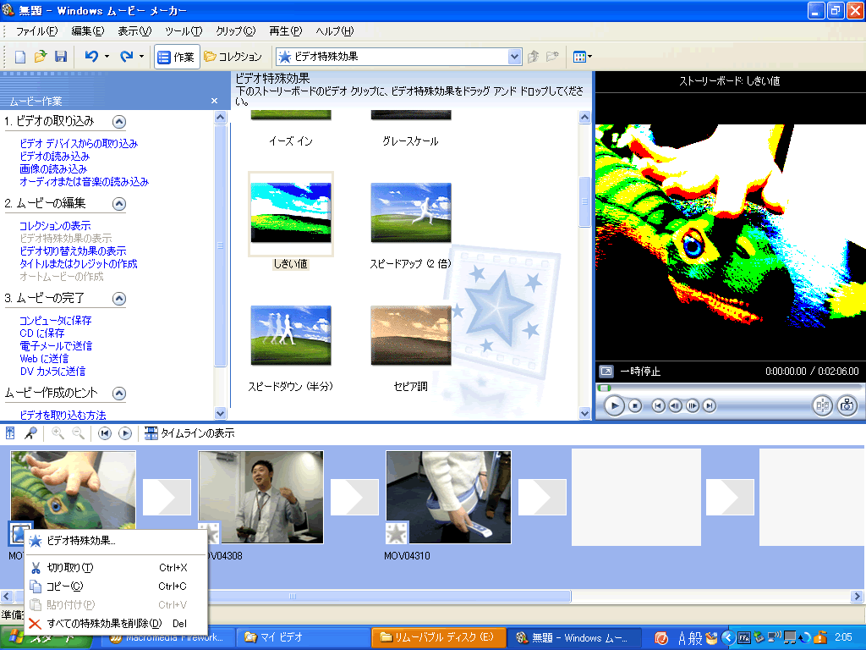Click the ビデオの読み込み link
This screenshot has height=650, width=866.
(54, 157)
